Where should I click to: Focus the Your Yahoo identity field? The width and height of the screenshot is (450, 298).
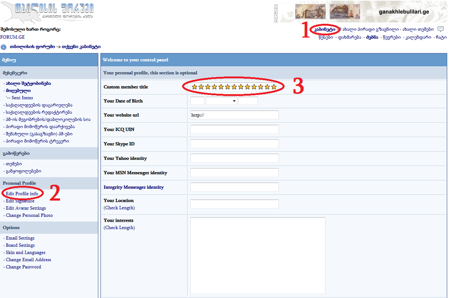coord(235,158)
